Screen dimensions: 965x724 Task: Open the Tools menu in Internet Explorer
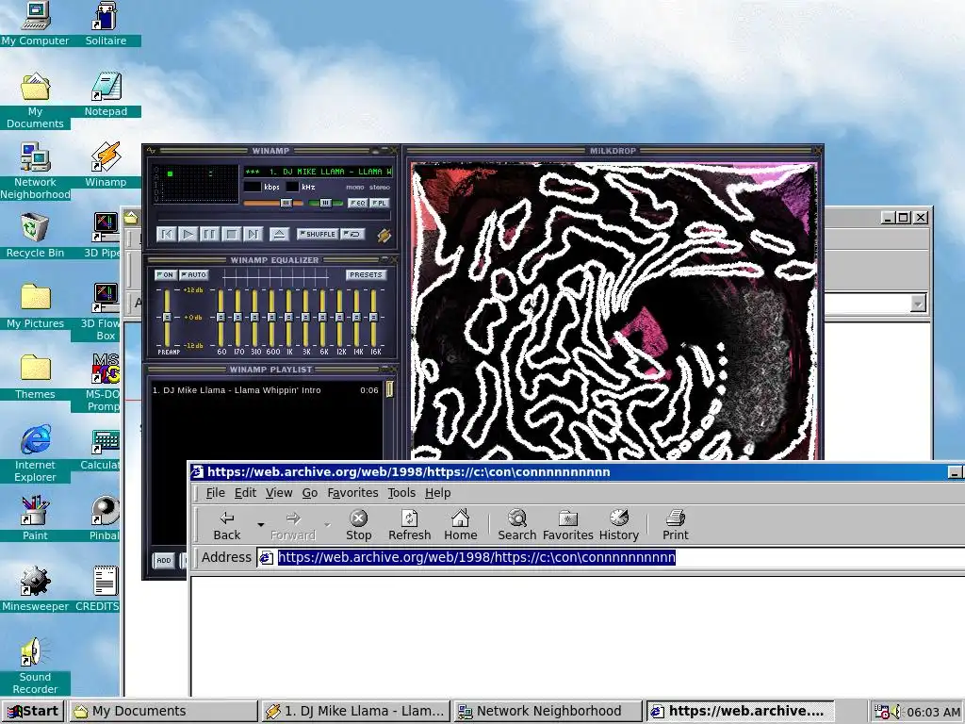401,493
